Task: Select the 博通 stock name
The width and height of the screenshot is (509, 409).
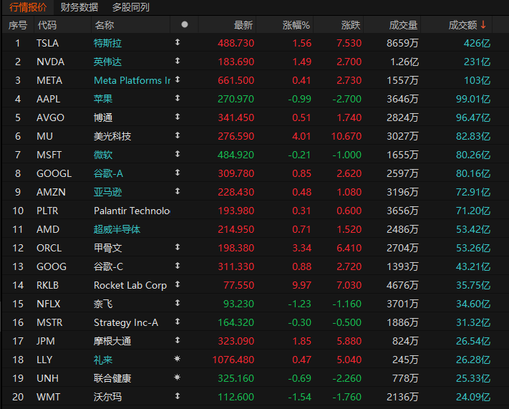Action: pos(103,117)
